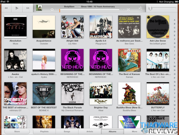
Task: Open the Acquaintance album cover
Action: tap(44, 27)
